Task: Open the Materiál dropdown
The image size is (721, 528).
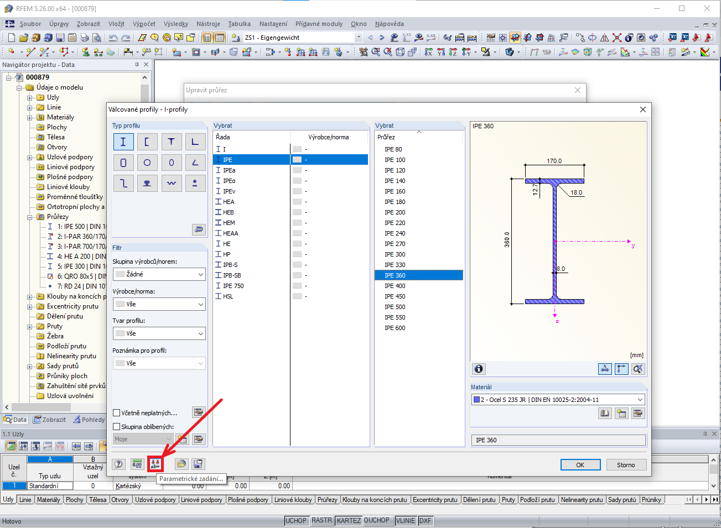Action: [558, 400]
